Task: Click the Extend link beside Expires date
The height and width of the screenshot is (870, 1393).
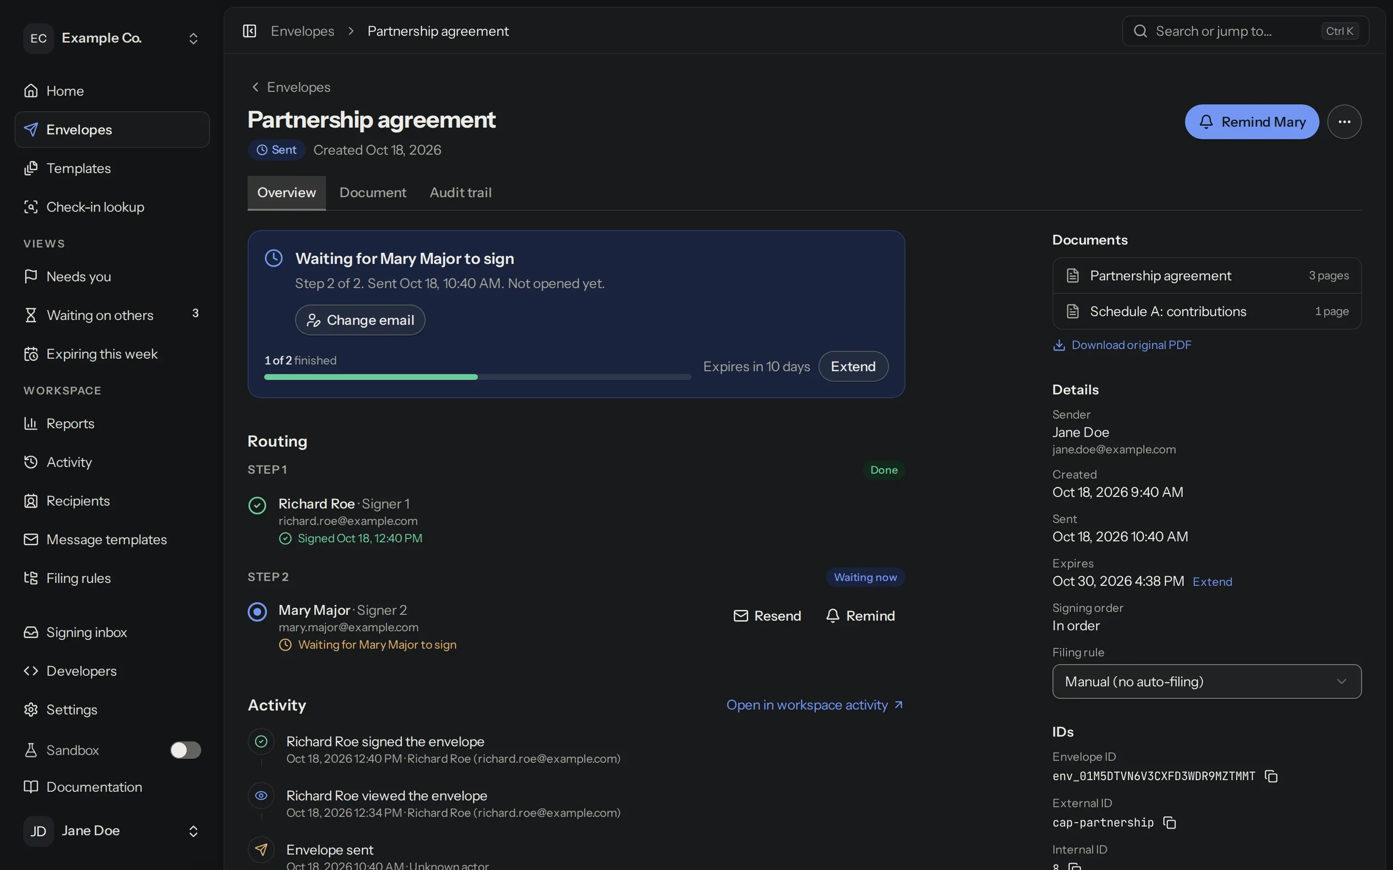Action: [x=1212, y=582]
